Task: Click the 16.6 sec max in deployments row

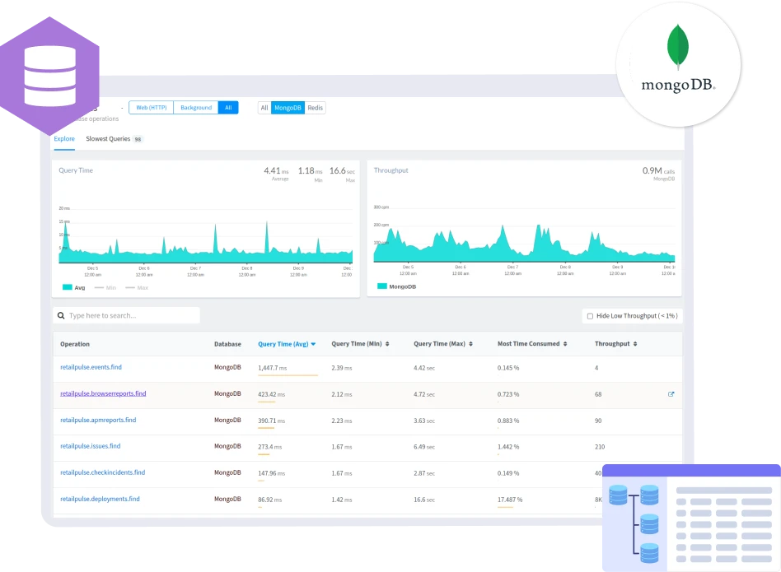Action: pos(424,500)
